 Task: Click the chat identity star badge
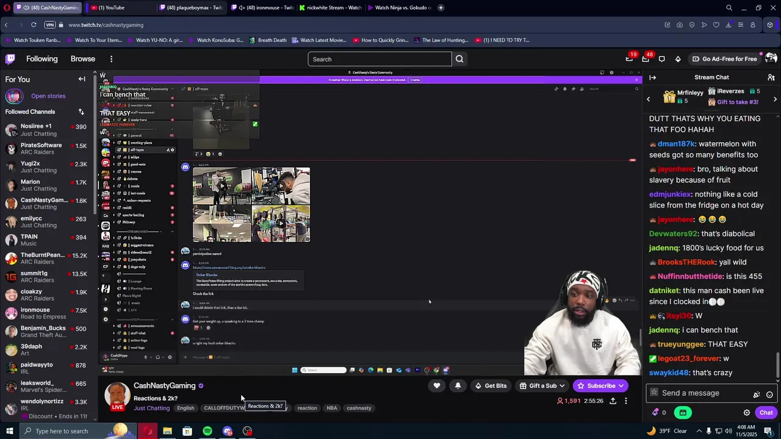(x=655, y=393)
